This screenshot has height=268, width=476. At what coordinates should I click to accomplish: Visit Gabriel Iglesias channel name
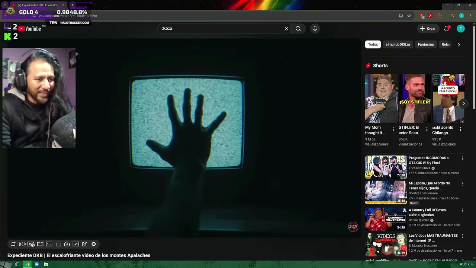pyautogui.click(x=419, y=220)
